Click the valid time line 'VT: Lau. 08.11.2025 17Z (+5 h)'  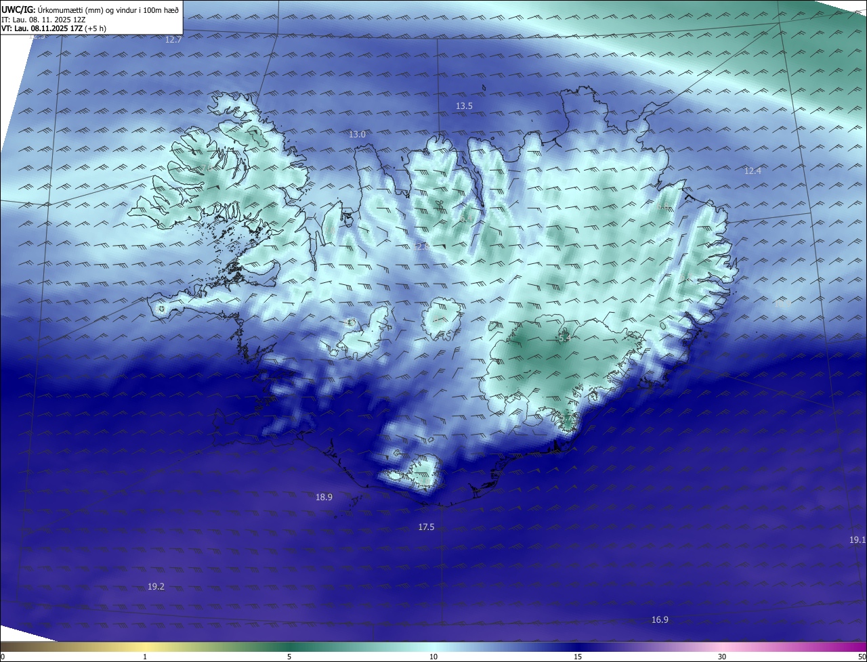pos(54,28)
